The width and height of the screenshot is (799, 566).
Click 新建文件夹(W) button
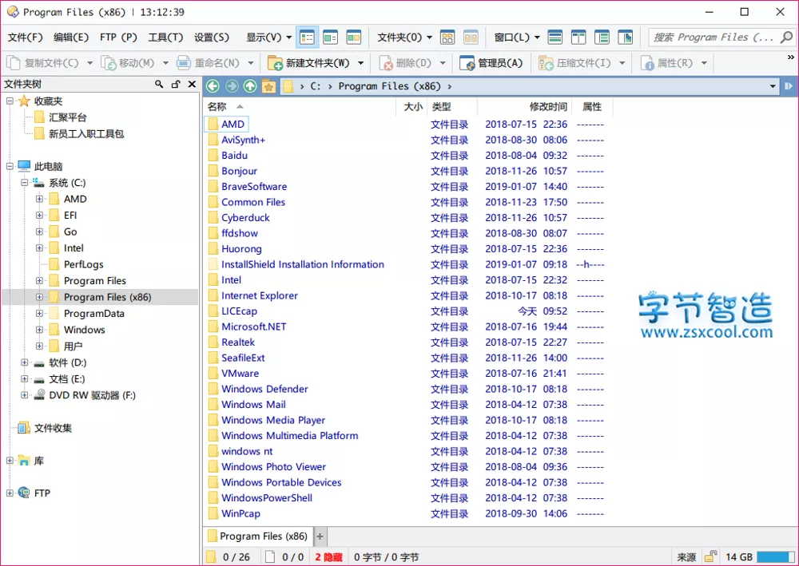coord(309,63)
